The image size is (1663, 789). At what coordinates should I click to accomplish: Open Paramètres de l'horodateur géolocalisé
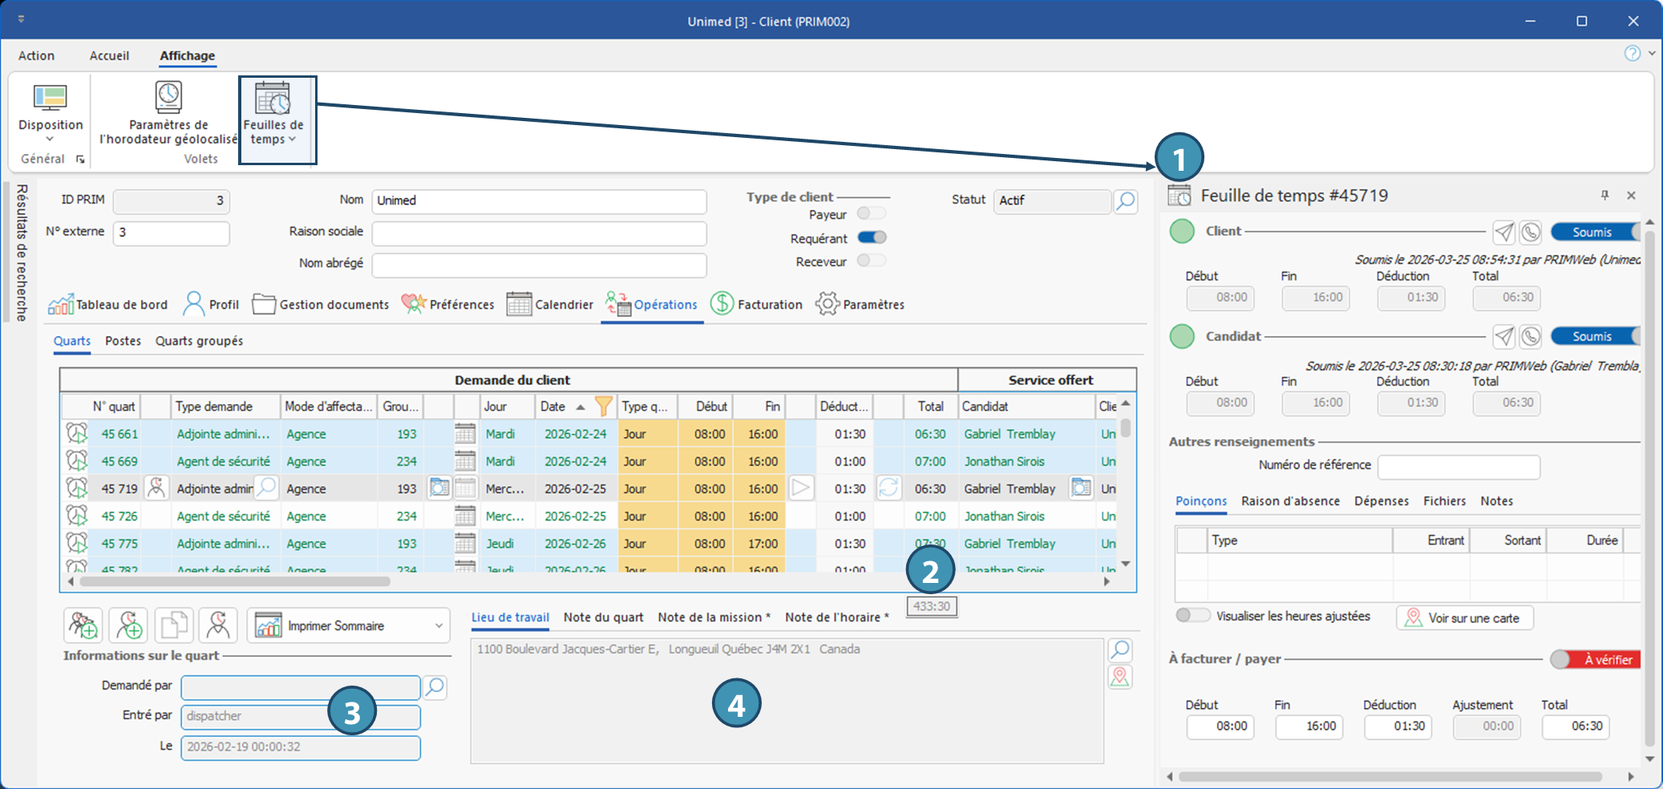pyautogui.click(x=168, y=114)
